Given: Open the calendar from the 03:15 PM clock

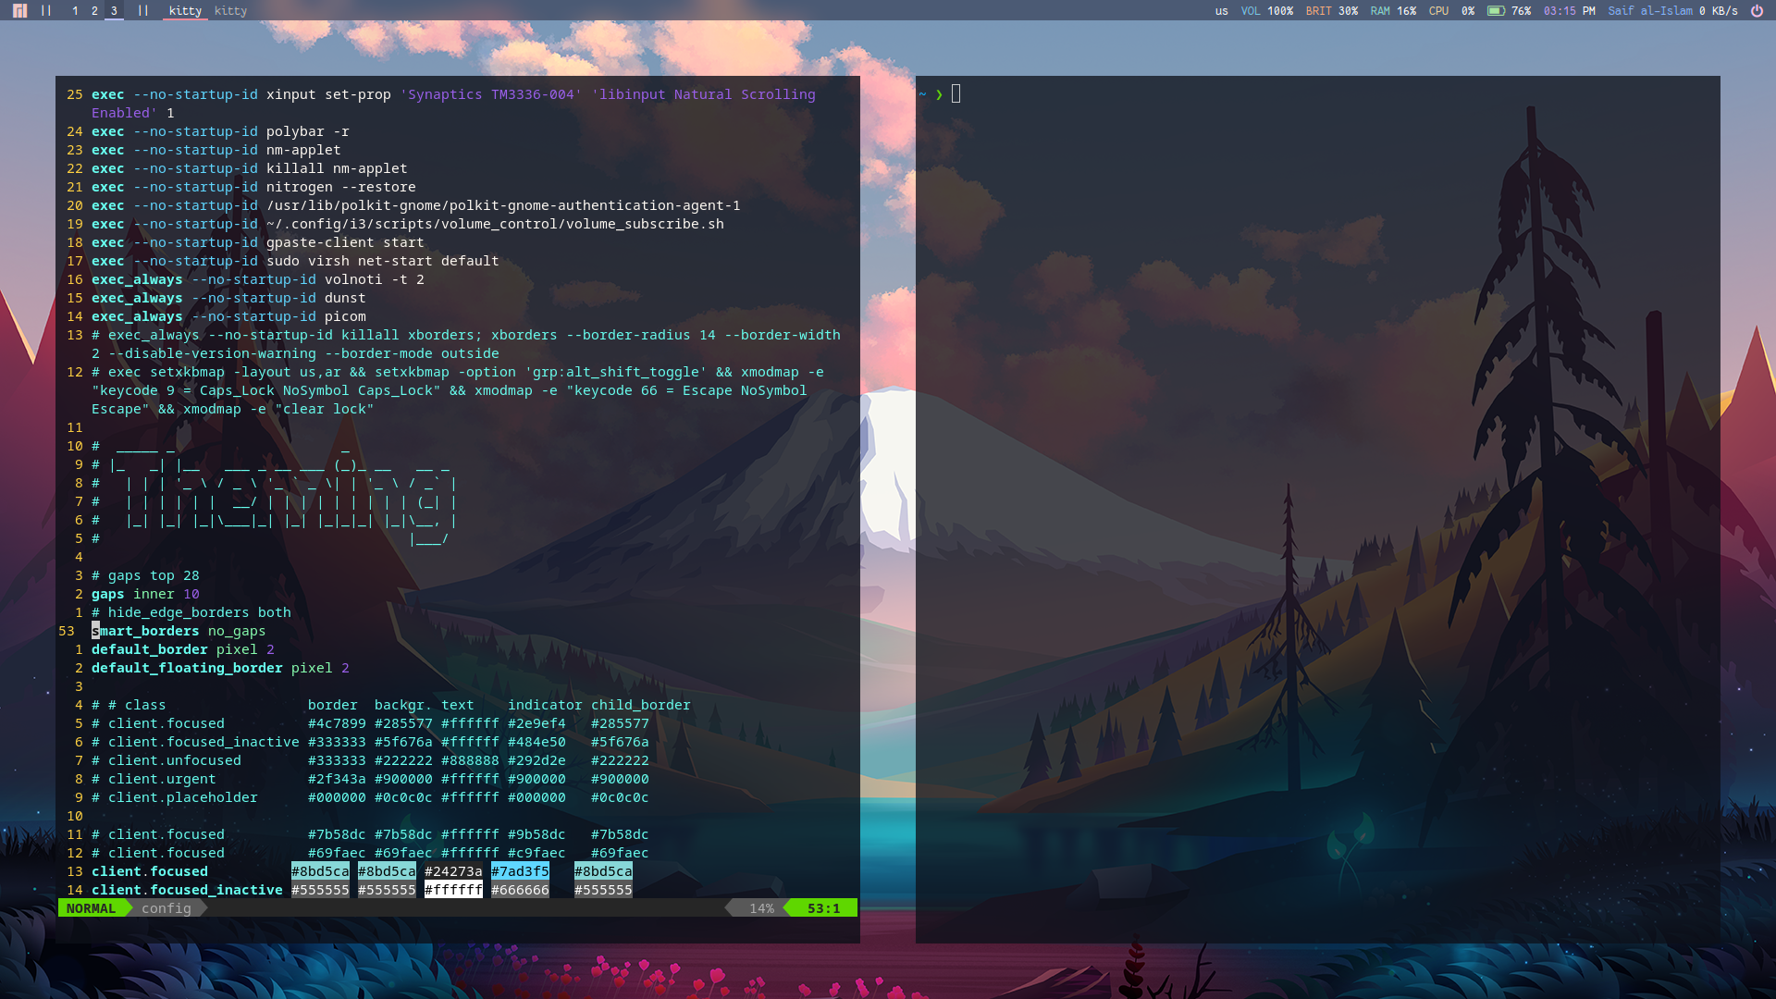Looking at the screenshot, I should [x=1570, y=11].
